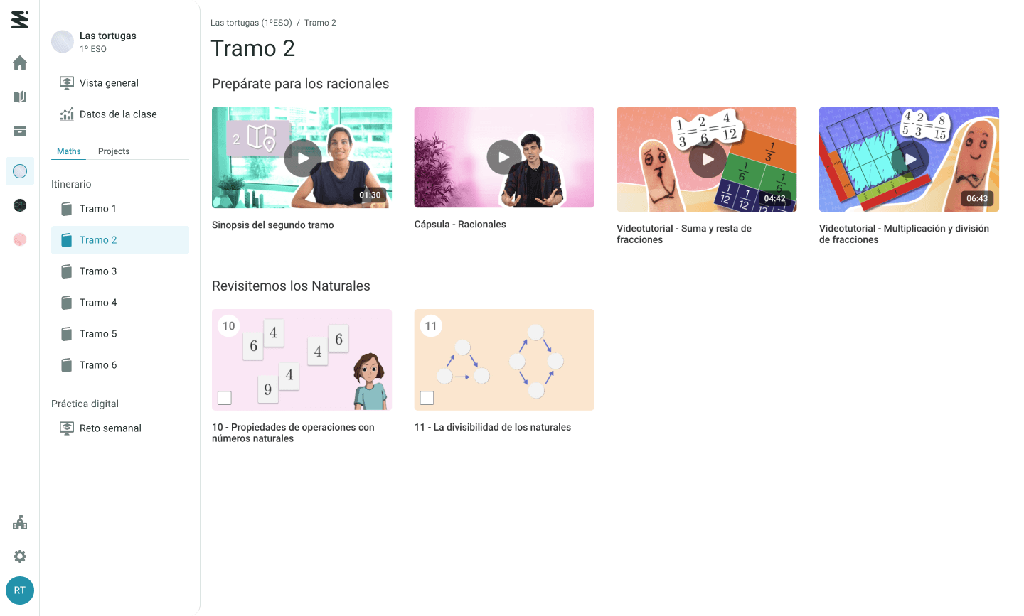Select the Maths tab
1024x616 pixels.
point(69,151)
